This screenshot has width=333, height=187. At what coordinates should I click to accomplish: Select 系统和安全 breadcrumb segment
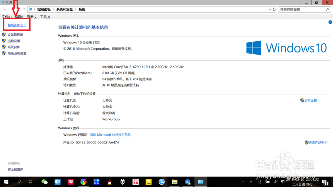[64, 9]
